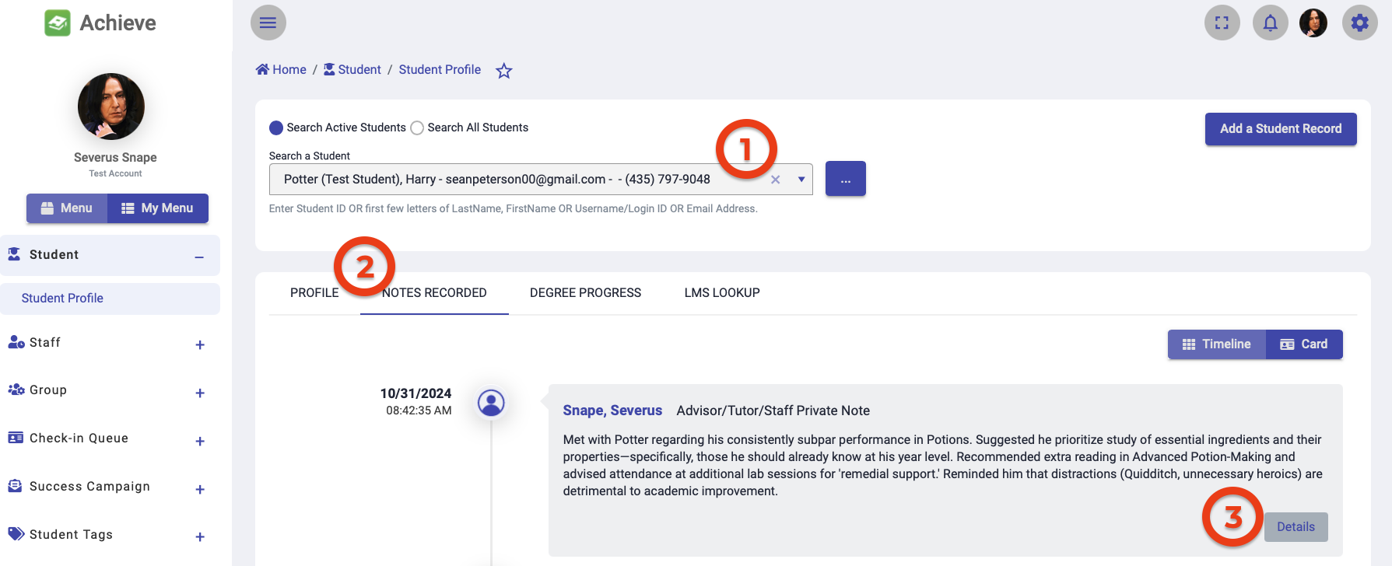Open the user avatar in top bar

pyautogui.click(x=1313, y=23)
